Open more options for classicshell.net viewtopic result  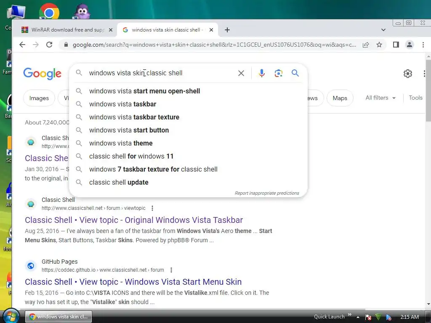[152, 208]
